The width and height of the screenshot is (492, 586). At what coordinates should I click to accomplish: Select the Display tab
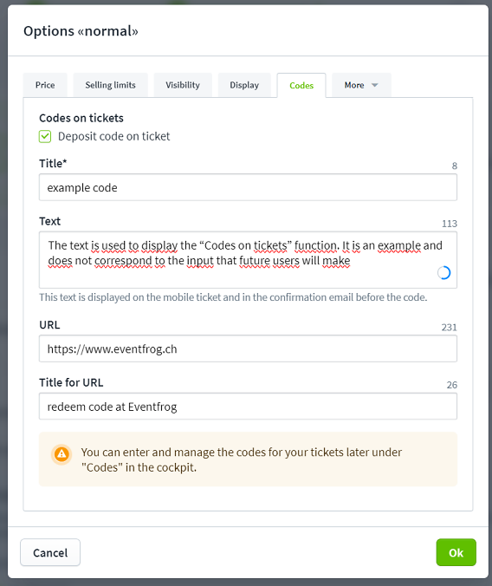244,85
